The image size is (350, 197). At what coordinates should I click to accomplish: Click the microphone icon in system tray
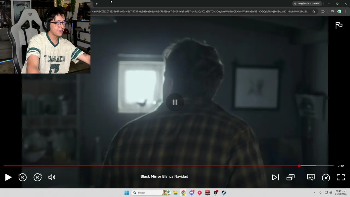tap(320, 193)
